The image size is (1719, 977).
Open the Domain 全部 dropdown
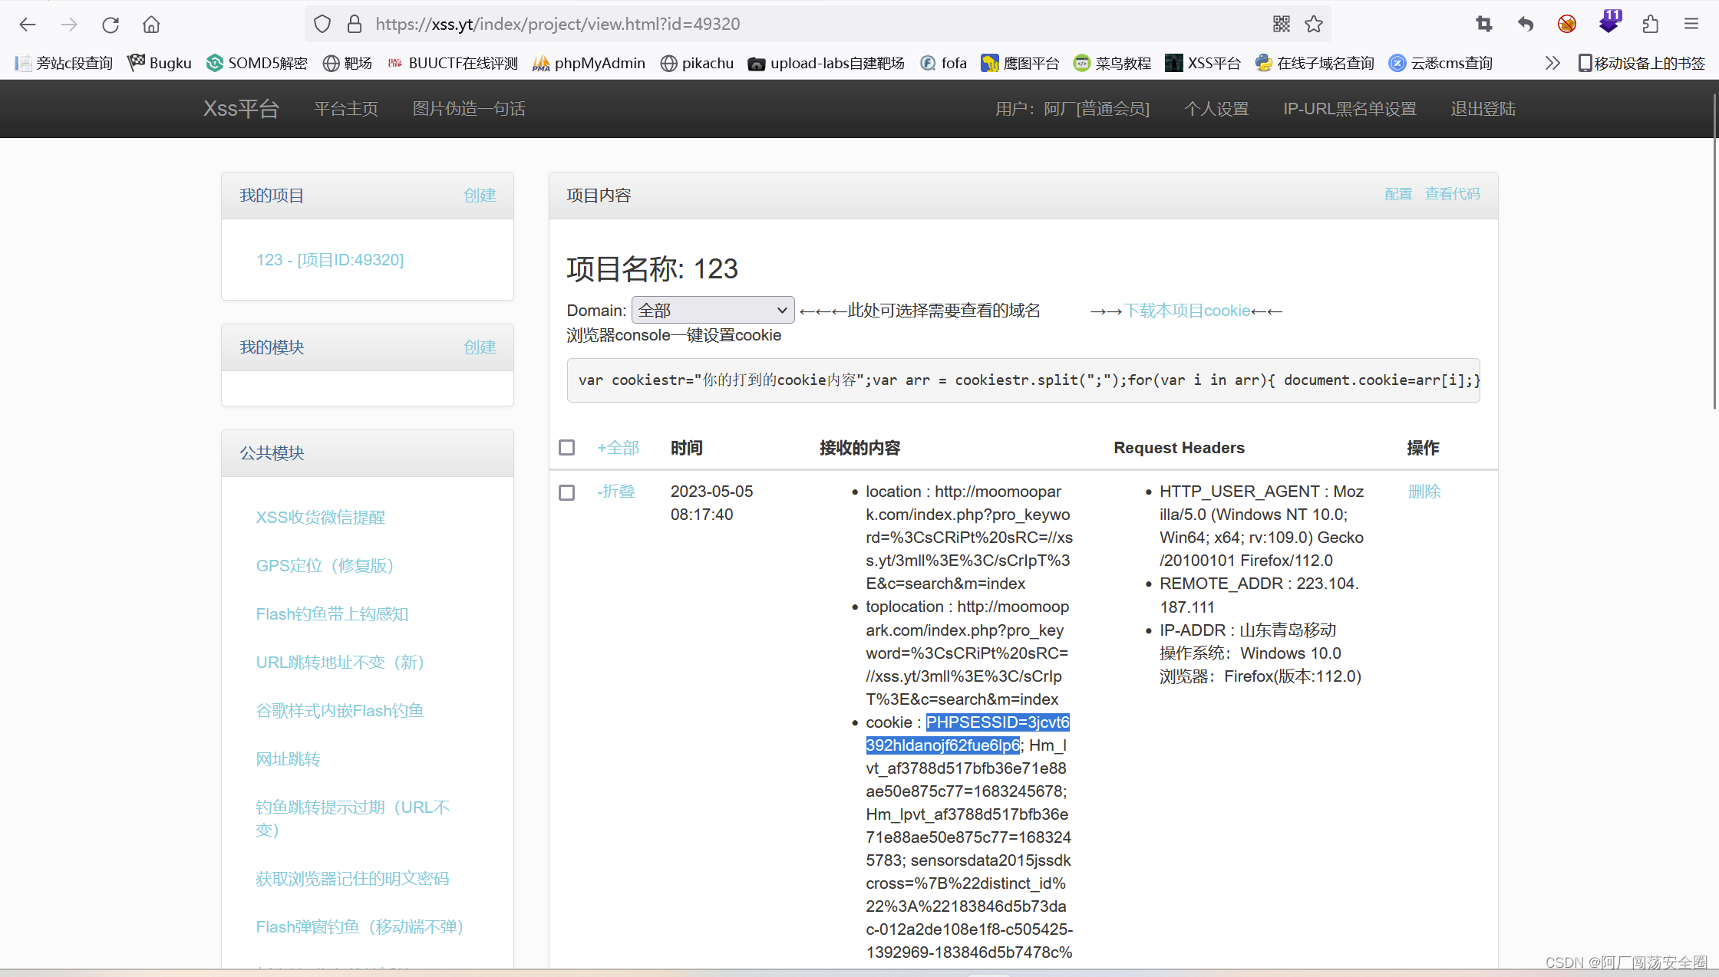[x=712, y=310]
